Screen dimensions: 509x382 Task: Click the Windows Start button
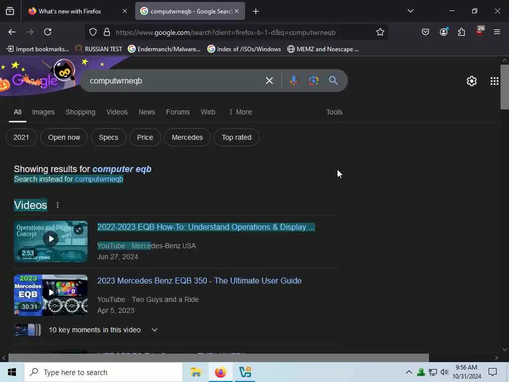coord(12,372)
